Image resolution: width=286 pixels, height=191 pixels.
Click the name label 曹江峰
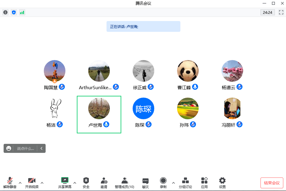pyautogui.click(x=184, y=88)
